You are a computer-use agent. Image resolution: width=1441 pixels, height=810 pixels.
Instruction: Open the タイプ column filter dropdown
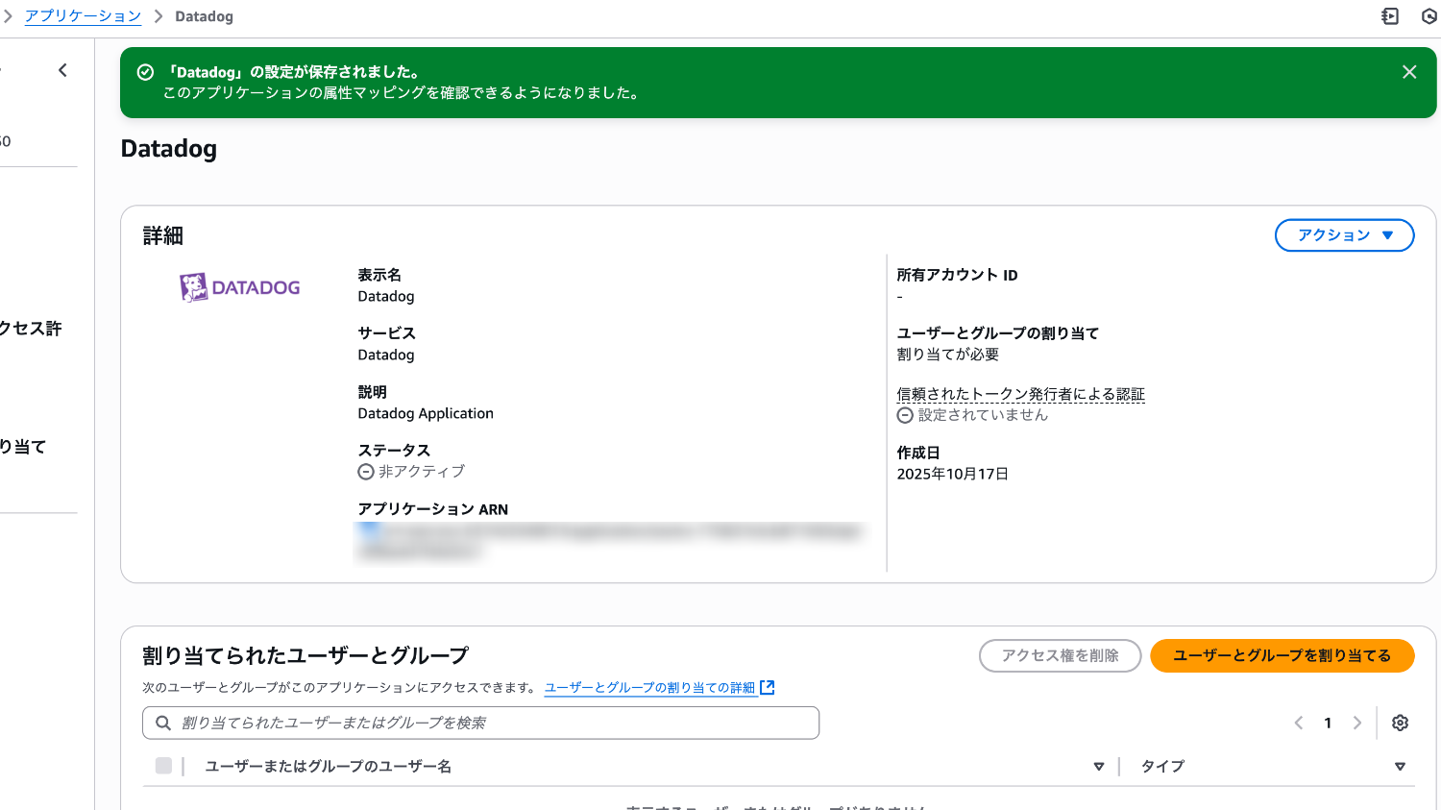[1400, 766]
